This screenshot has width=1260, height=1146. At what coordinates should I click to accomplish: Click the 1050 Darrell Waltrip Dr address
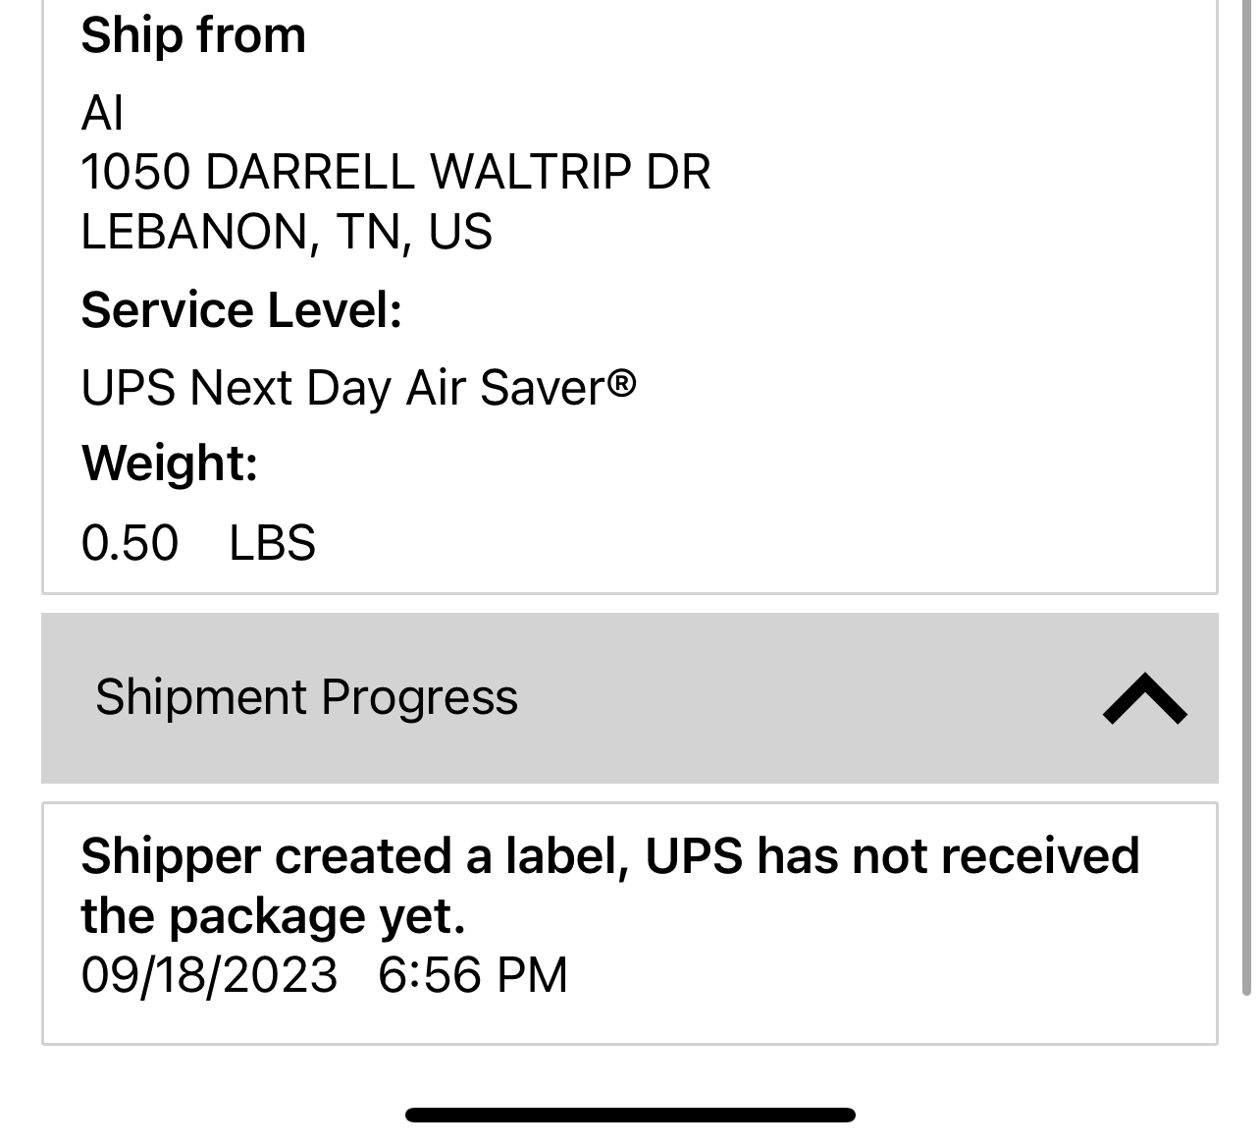pos(395,172)
